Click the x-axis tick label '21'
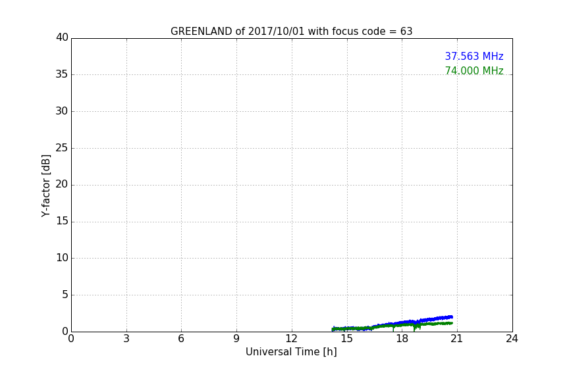This screenshot has height=379, width=569. click(x=457, y=339)
